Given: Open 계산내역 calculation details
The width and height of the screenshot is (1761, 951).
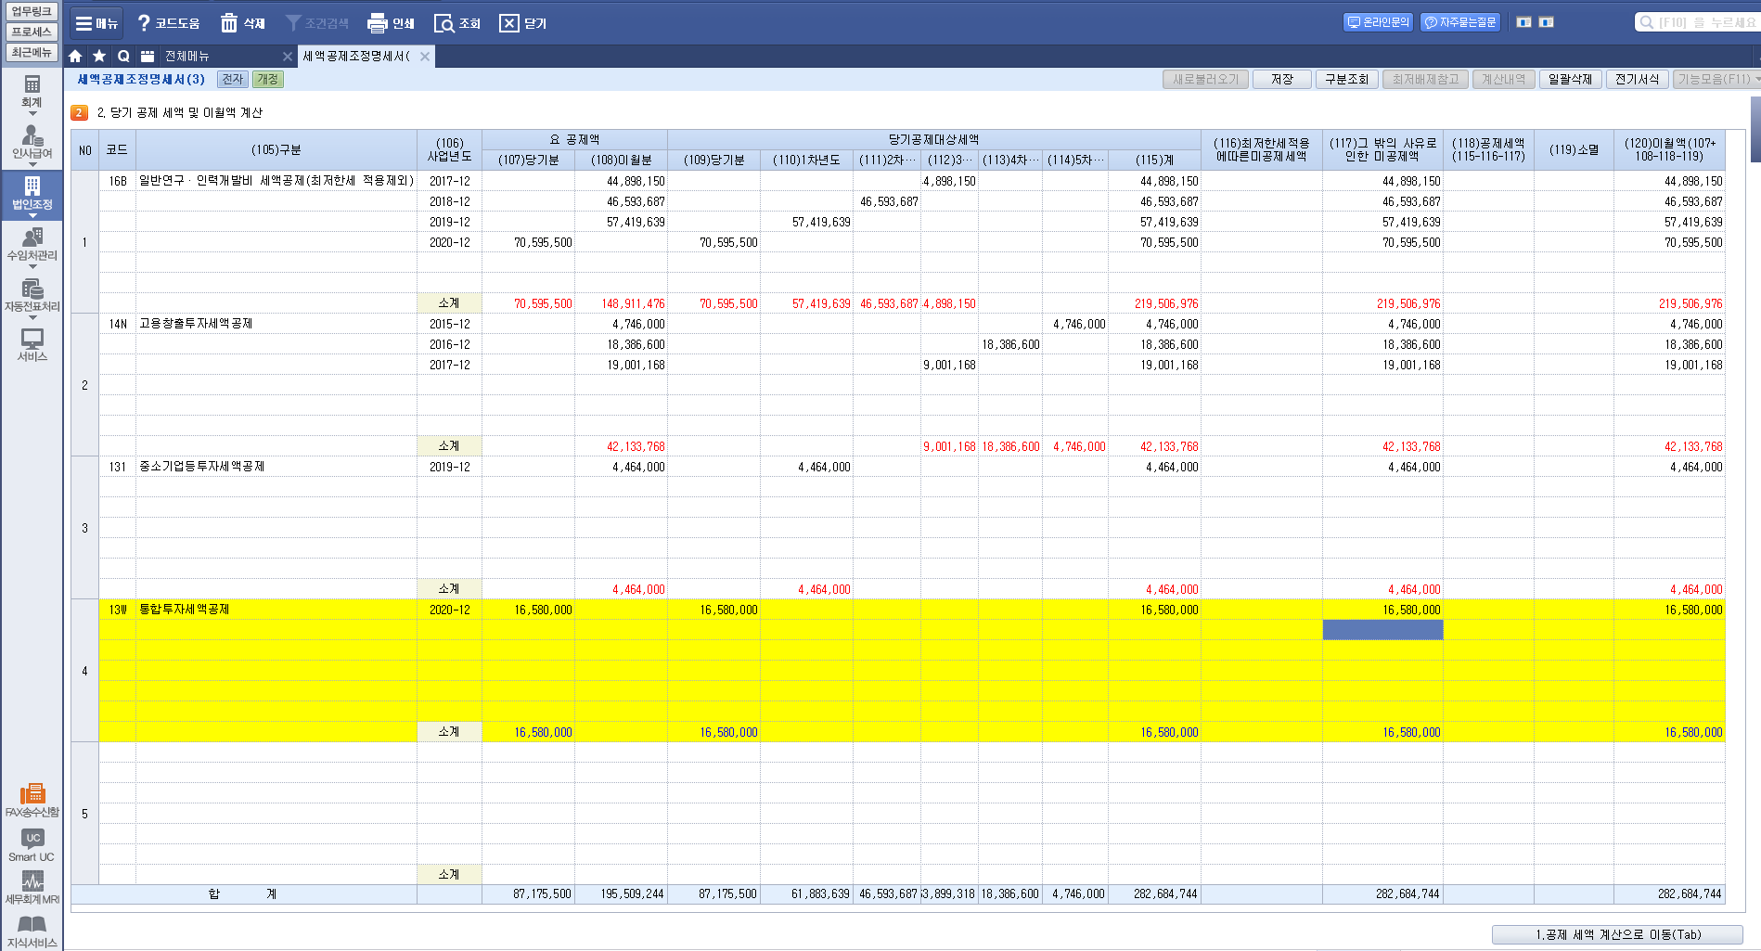Looking at the screenshot, I should tap(1503, 80).
